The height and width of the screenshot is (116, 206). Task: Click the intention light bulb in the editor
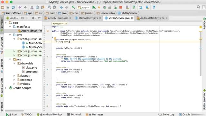[x=55, y=39]
